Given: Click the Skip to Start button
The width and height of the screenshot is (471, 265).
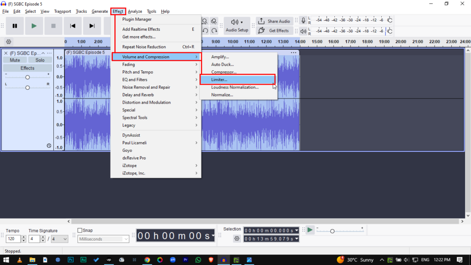Looking at the screenshot, I should [x=73, y=26].
